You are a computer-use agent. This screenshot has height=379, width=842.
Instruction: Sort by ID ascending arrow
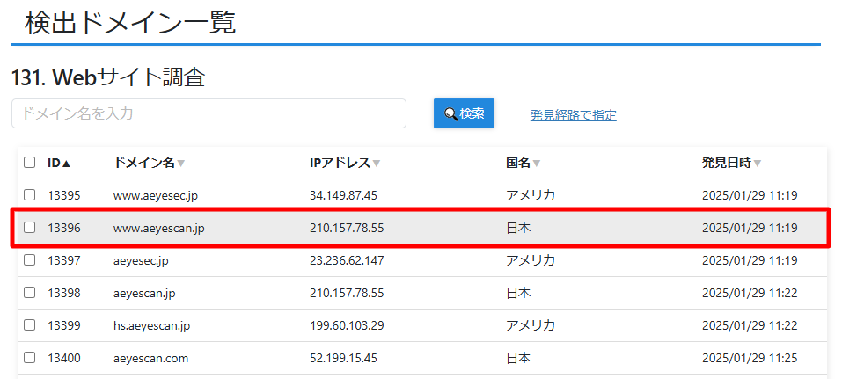66,164
